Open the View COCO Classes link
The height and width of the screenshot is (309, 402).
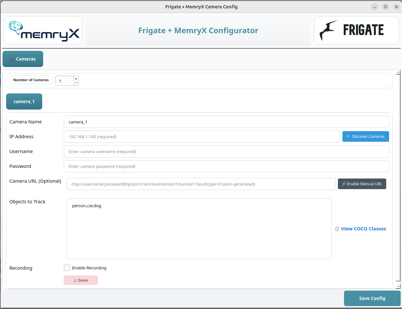click(363, 228)
